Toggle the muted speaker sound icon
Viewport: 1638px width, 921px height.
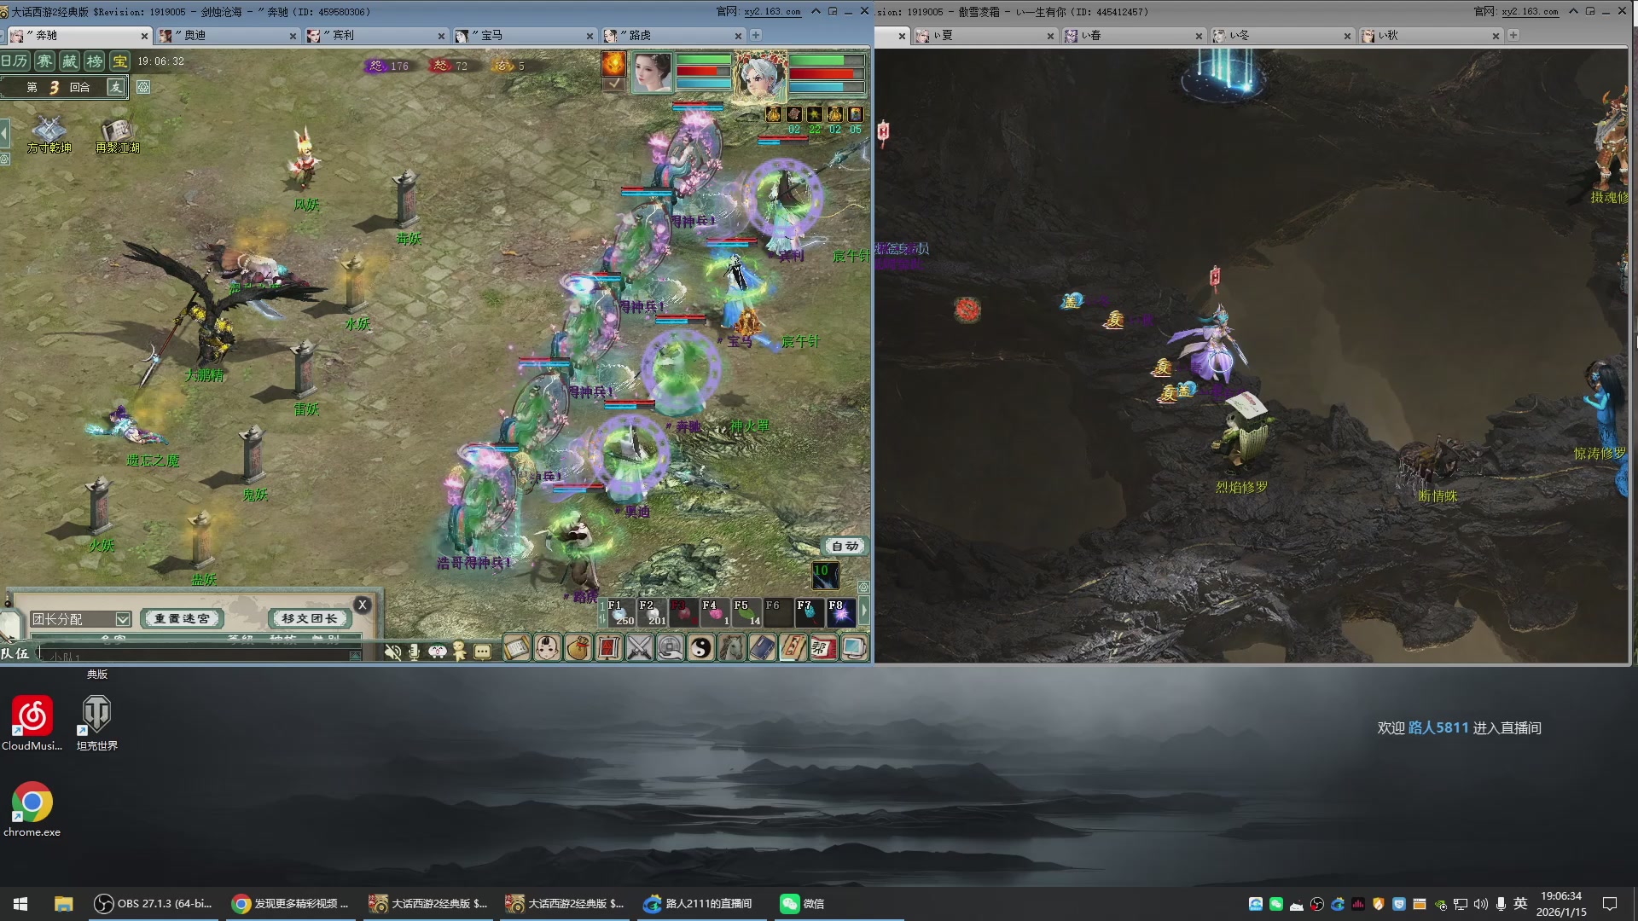(x=392, y=652)
